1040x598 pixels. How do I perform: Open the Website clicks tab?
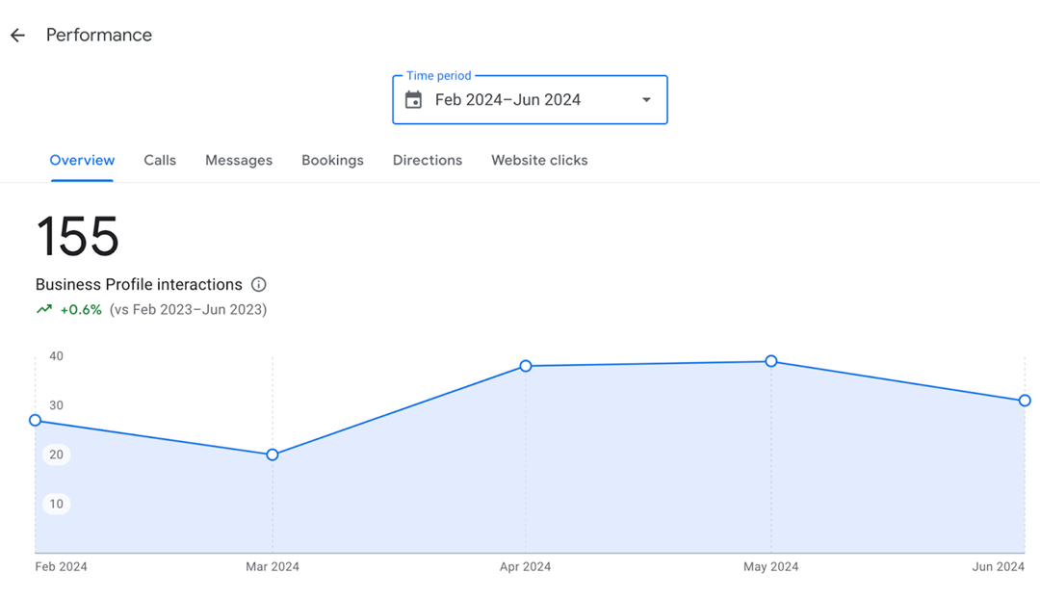pos(539,161)
